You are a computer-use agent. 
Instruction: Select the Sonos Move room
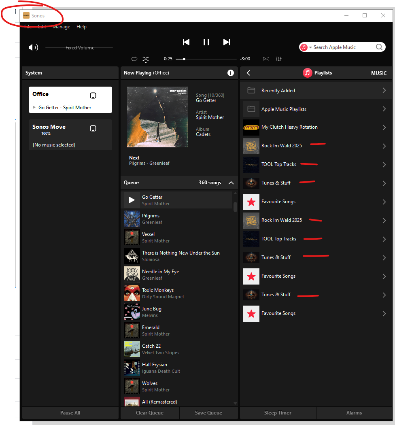[x=70, y=135]
